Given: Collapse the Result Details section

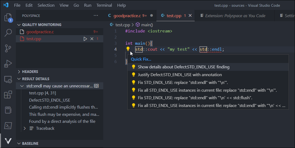Looking at the screenshot, I should [x=19, y=79].
